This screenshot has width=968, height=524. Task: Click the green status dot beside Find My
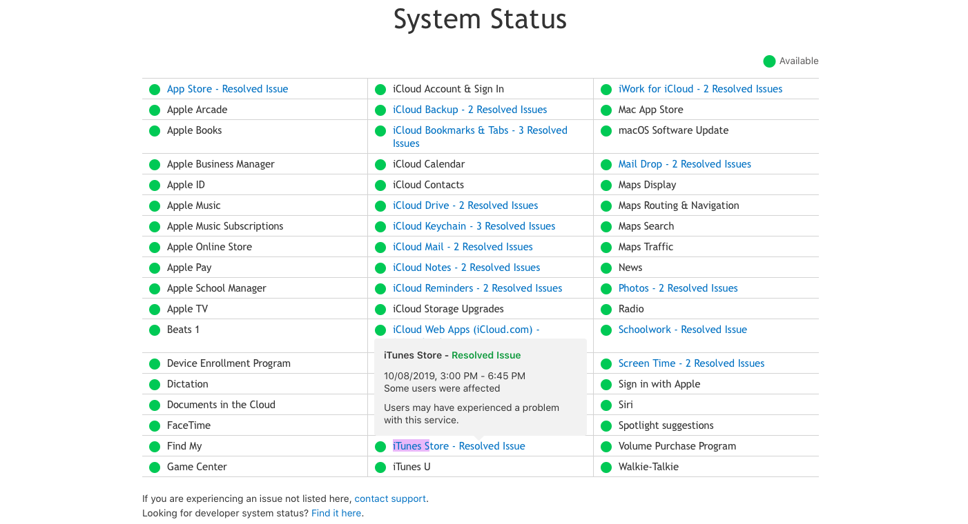coord(155,447)
